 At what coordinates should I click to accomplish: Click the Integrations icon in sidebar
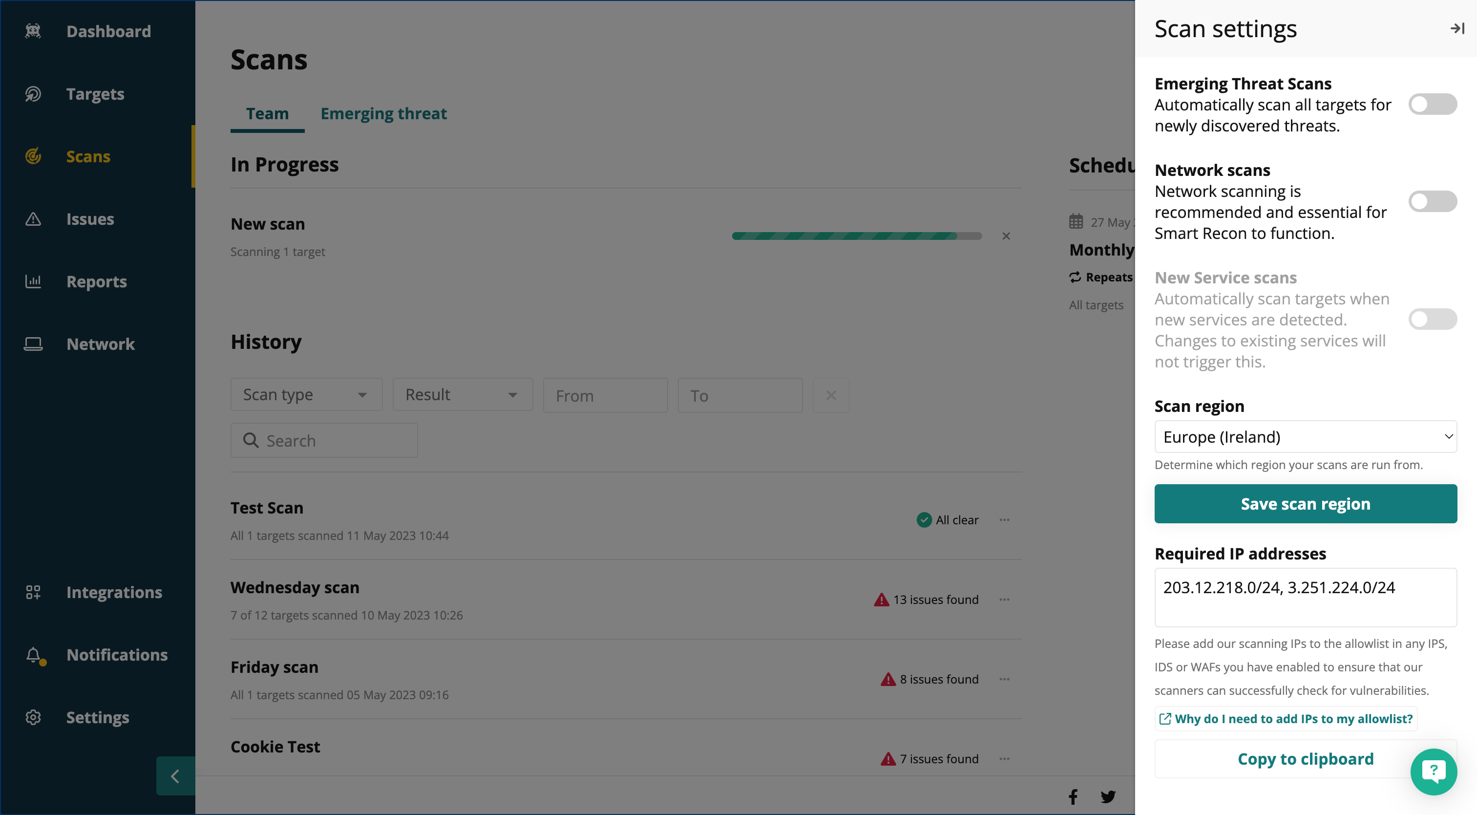click(35, 592)
